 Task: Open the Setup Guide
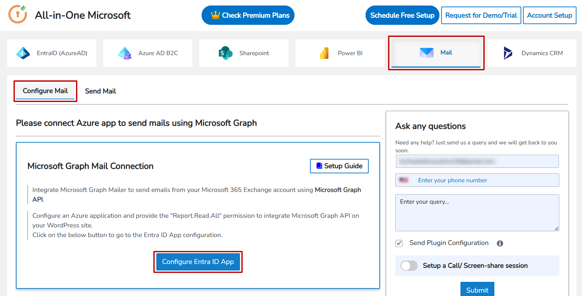click(339, 166)
